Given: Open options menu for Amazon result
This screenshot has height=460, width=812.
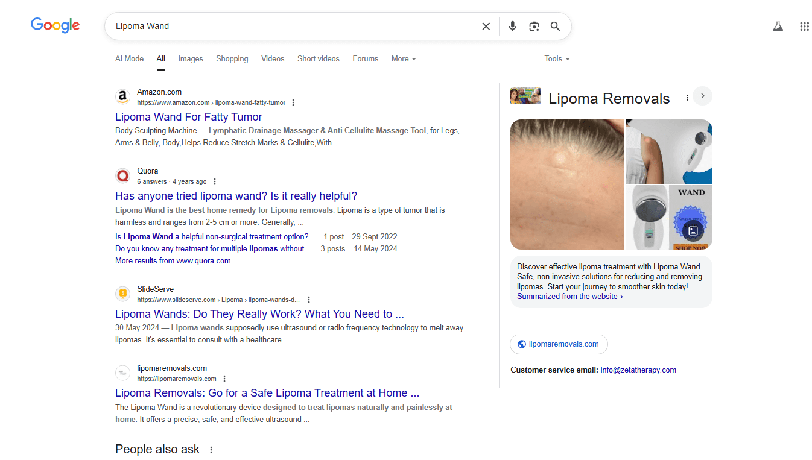Looking at the screenshot, I should pyautogui.click(x=293, y=103).
